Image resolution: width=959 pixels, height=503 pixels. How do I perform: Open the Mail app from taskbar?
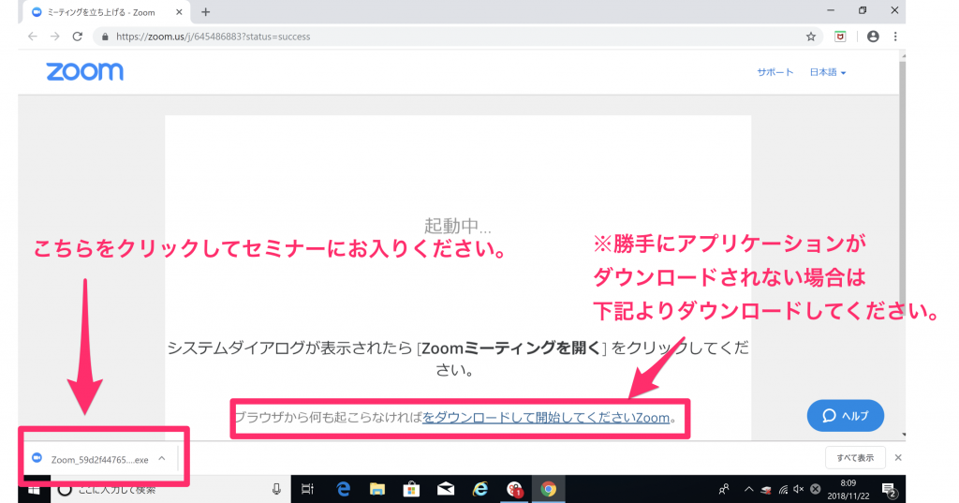point(446,489)
